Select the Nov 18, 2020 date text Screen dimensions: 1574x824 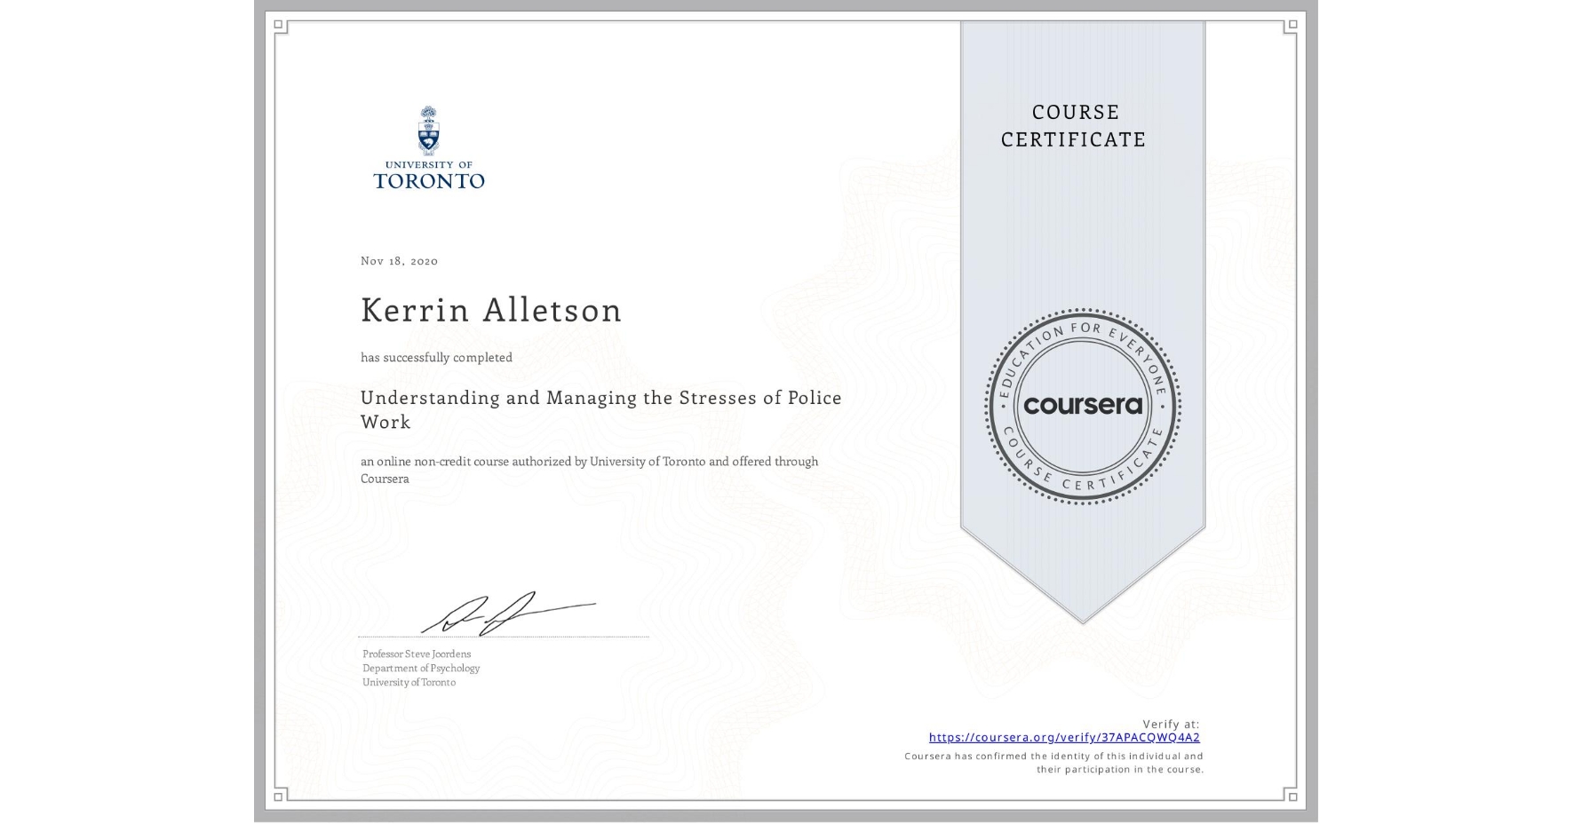pyautogui.click(x=398, y=260)
